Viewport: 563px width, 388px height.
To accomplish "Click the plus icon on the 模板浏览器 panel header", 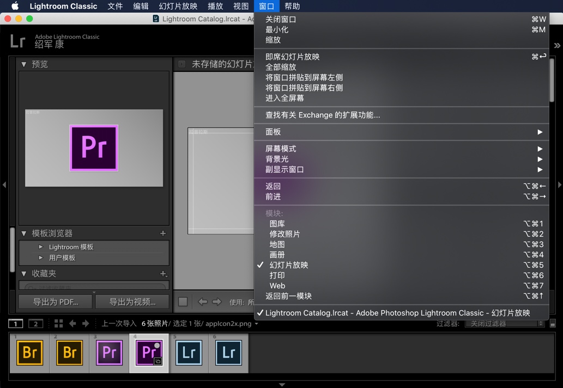I will click(162, 233).
